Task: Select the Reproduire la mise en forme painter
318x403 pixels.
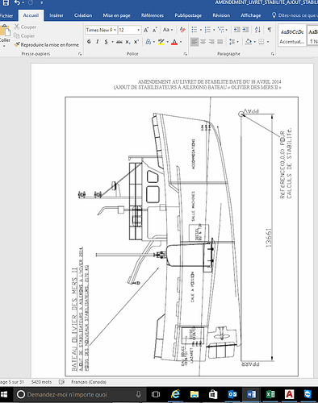Action: click(47, 44)
